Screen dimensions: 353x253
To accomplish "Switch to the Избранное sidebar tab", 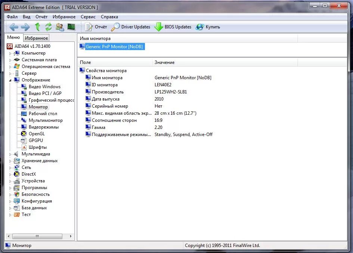I will (x=37, y=38).
